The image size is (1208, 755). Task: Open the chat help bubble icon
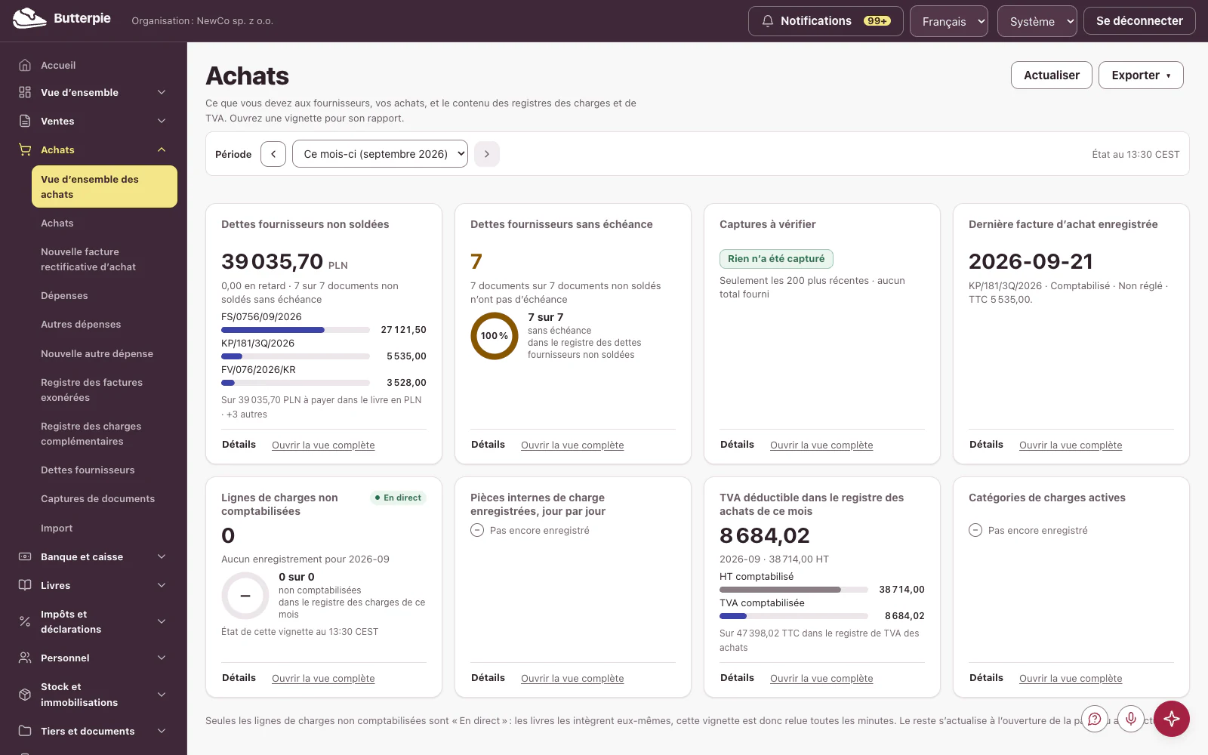1095,719
